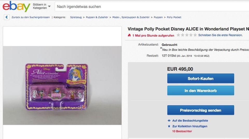The width and height of the screenshot is (249, 139).
Task: Click the Alice in Wonderland product photo
Action: (62, 85)
